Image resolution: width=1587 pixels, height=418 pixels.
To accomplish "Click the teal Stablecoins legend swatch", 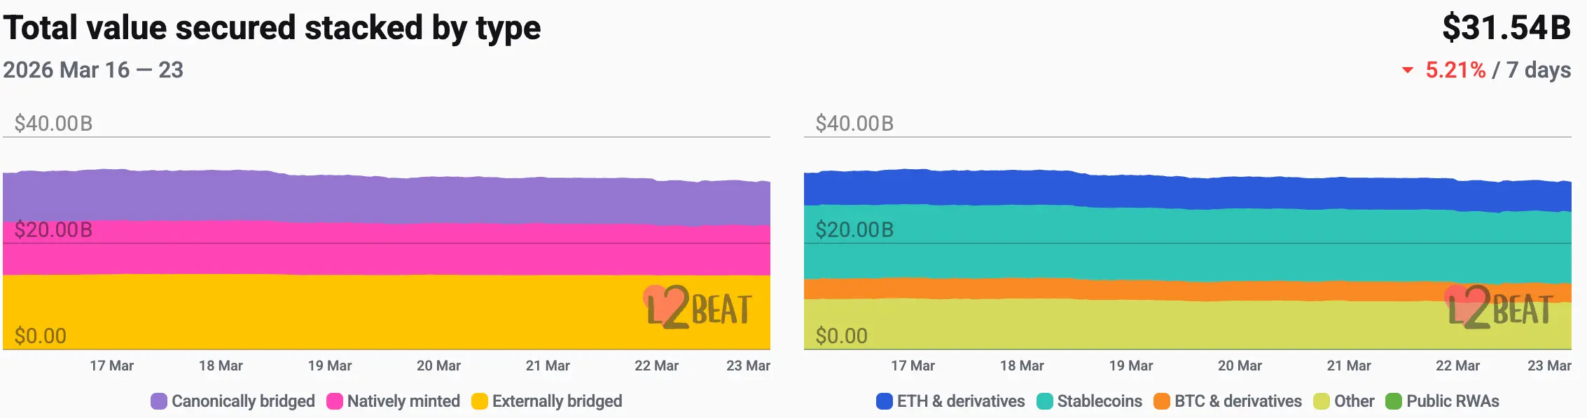I will (1044, 401).
